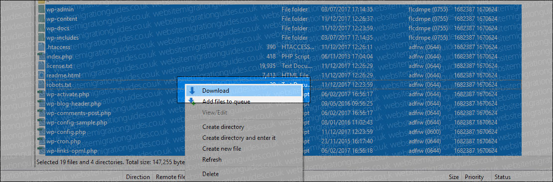Screen dimensions: 553x182
Task: Click the wp-blog-header.php file icon
Action: (x=42, y=104)
